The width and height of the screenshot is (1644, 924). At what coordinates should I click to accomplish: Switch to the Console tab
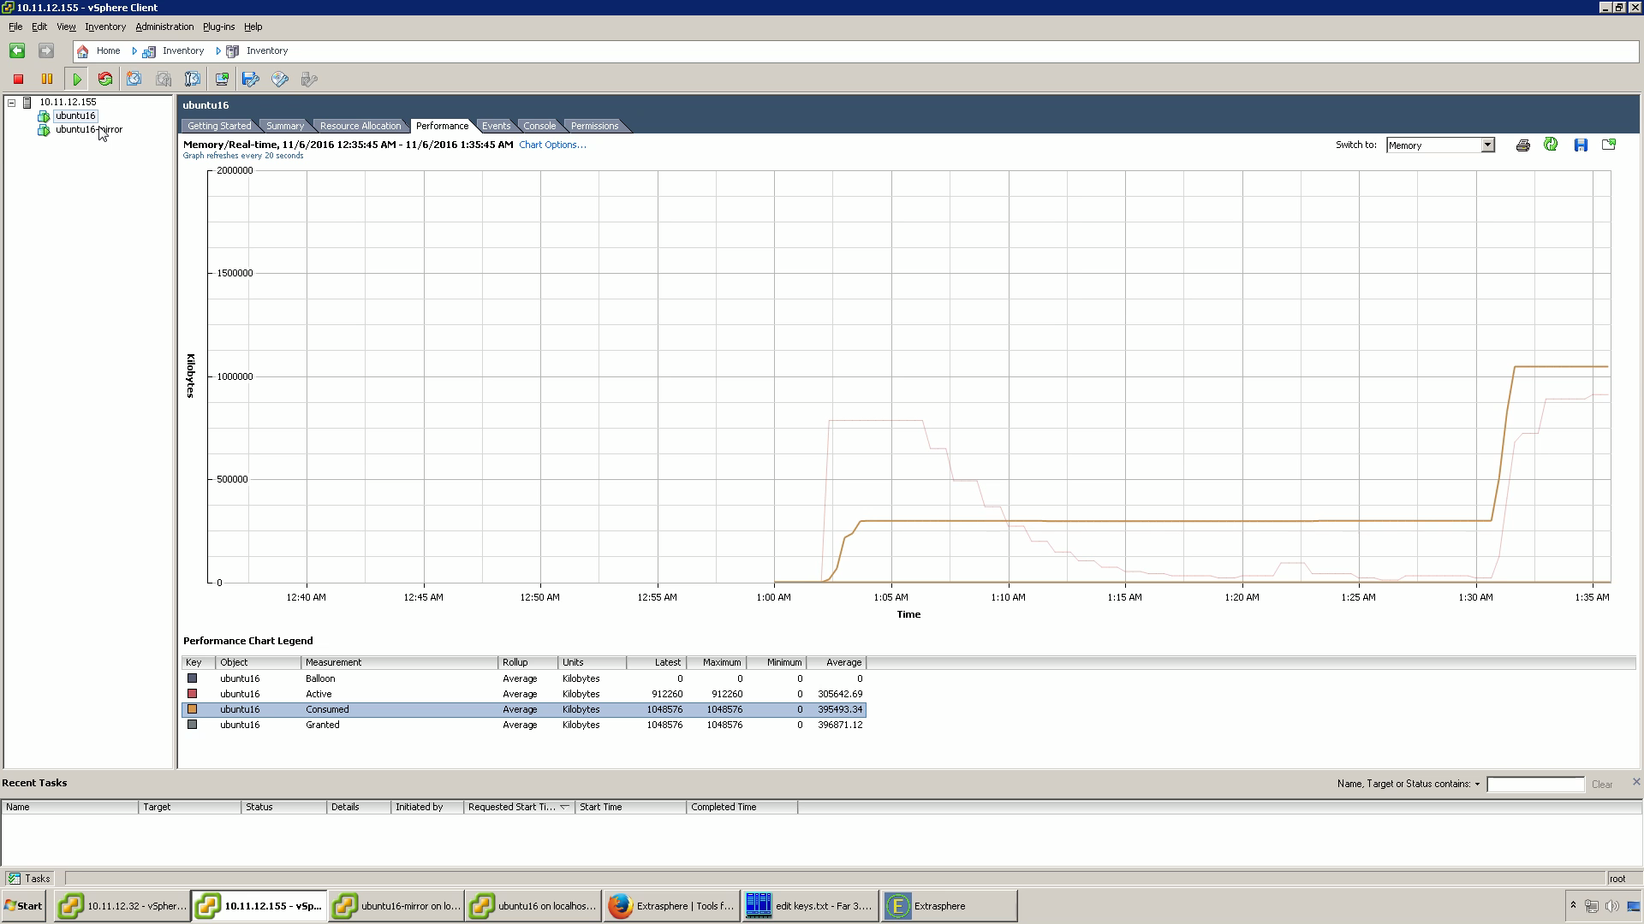click(539, 126)
